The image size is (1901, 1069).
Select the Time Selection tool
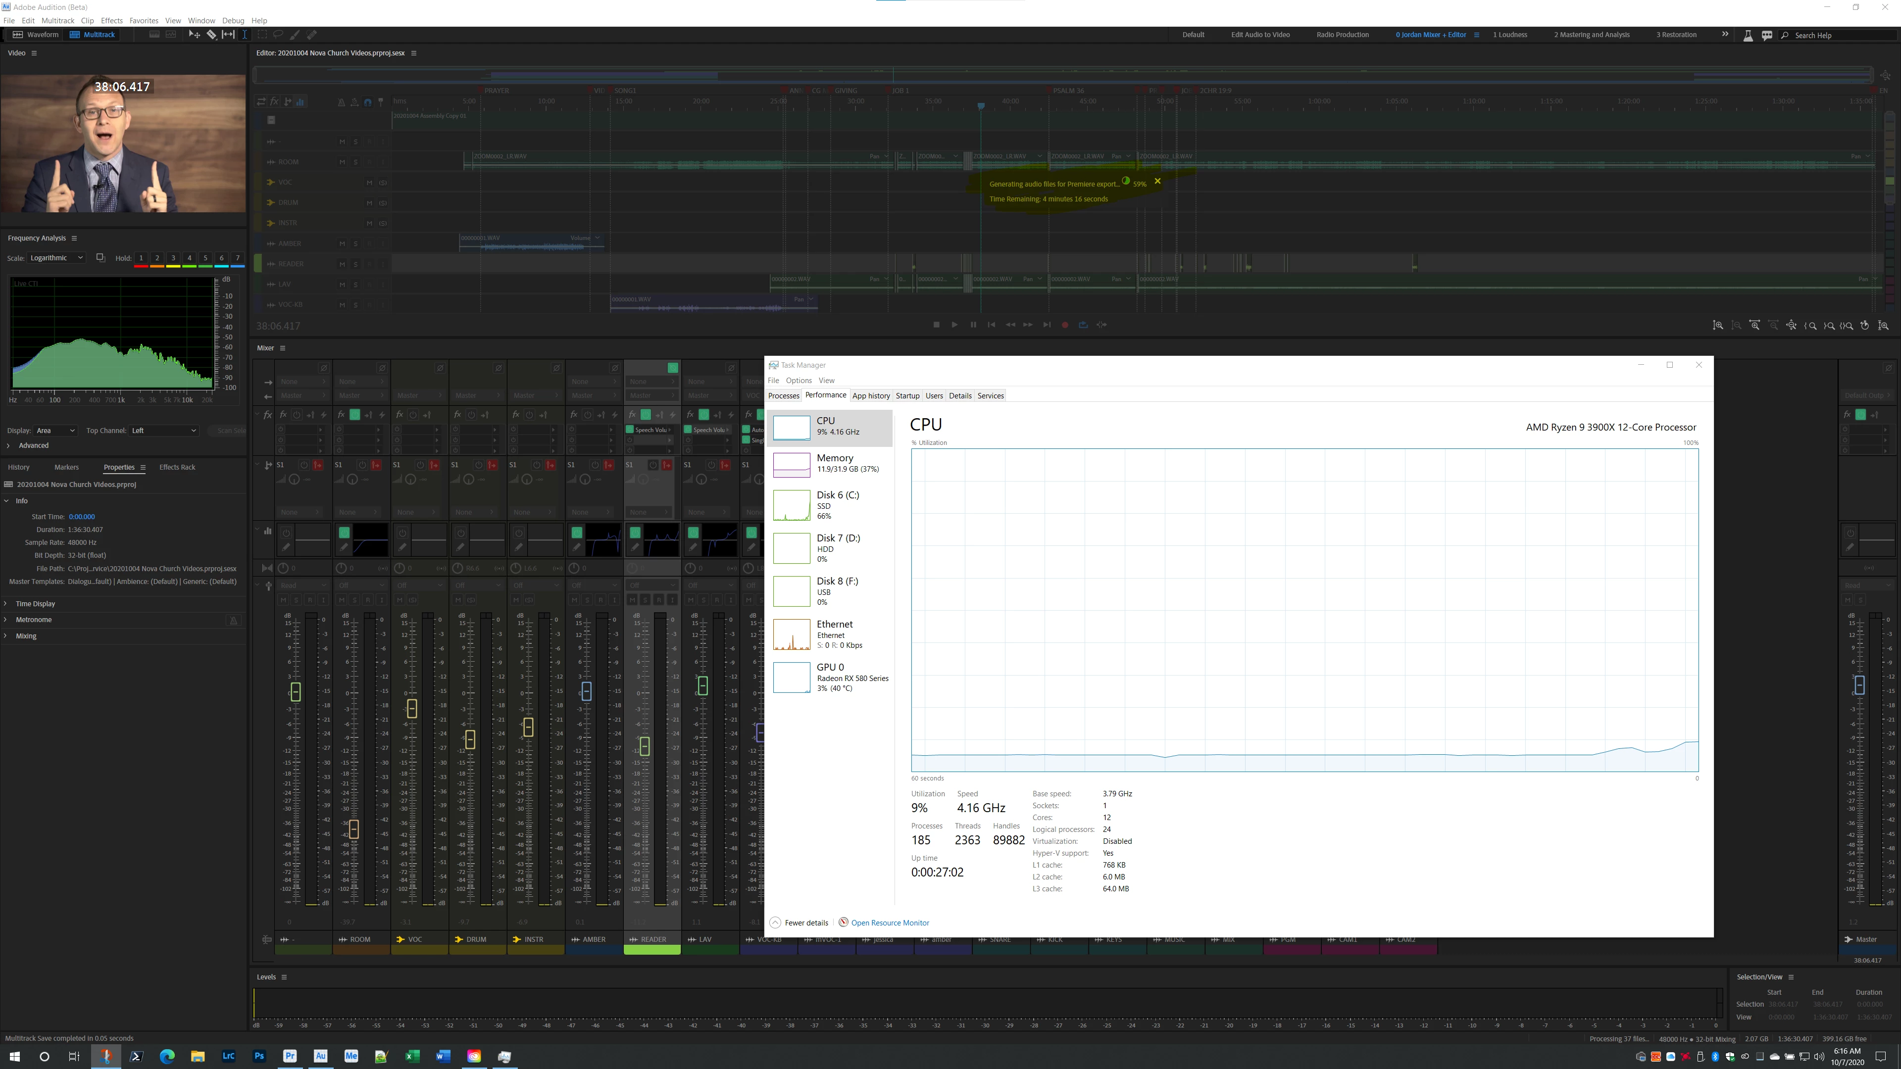244,35
